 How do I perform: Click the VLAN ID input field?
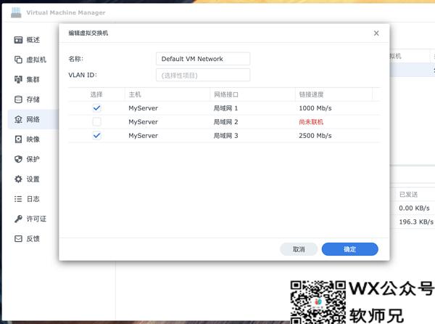pos(202,76)
